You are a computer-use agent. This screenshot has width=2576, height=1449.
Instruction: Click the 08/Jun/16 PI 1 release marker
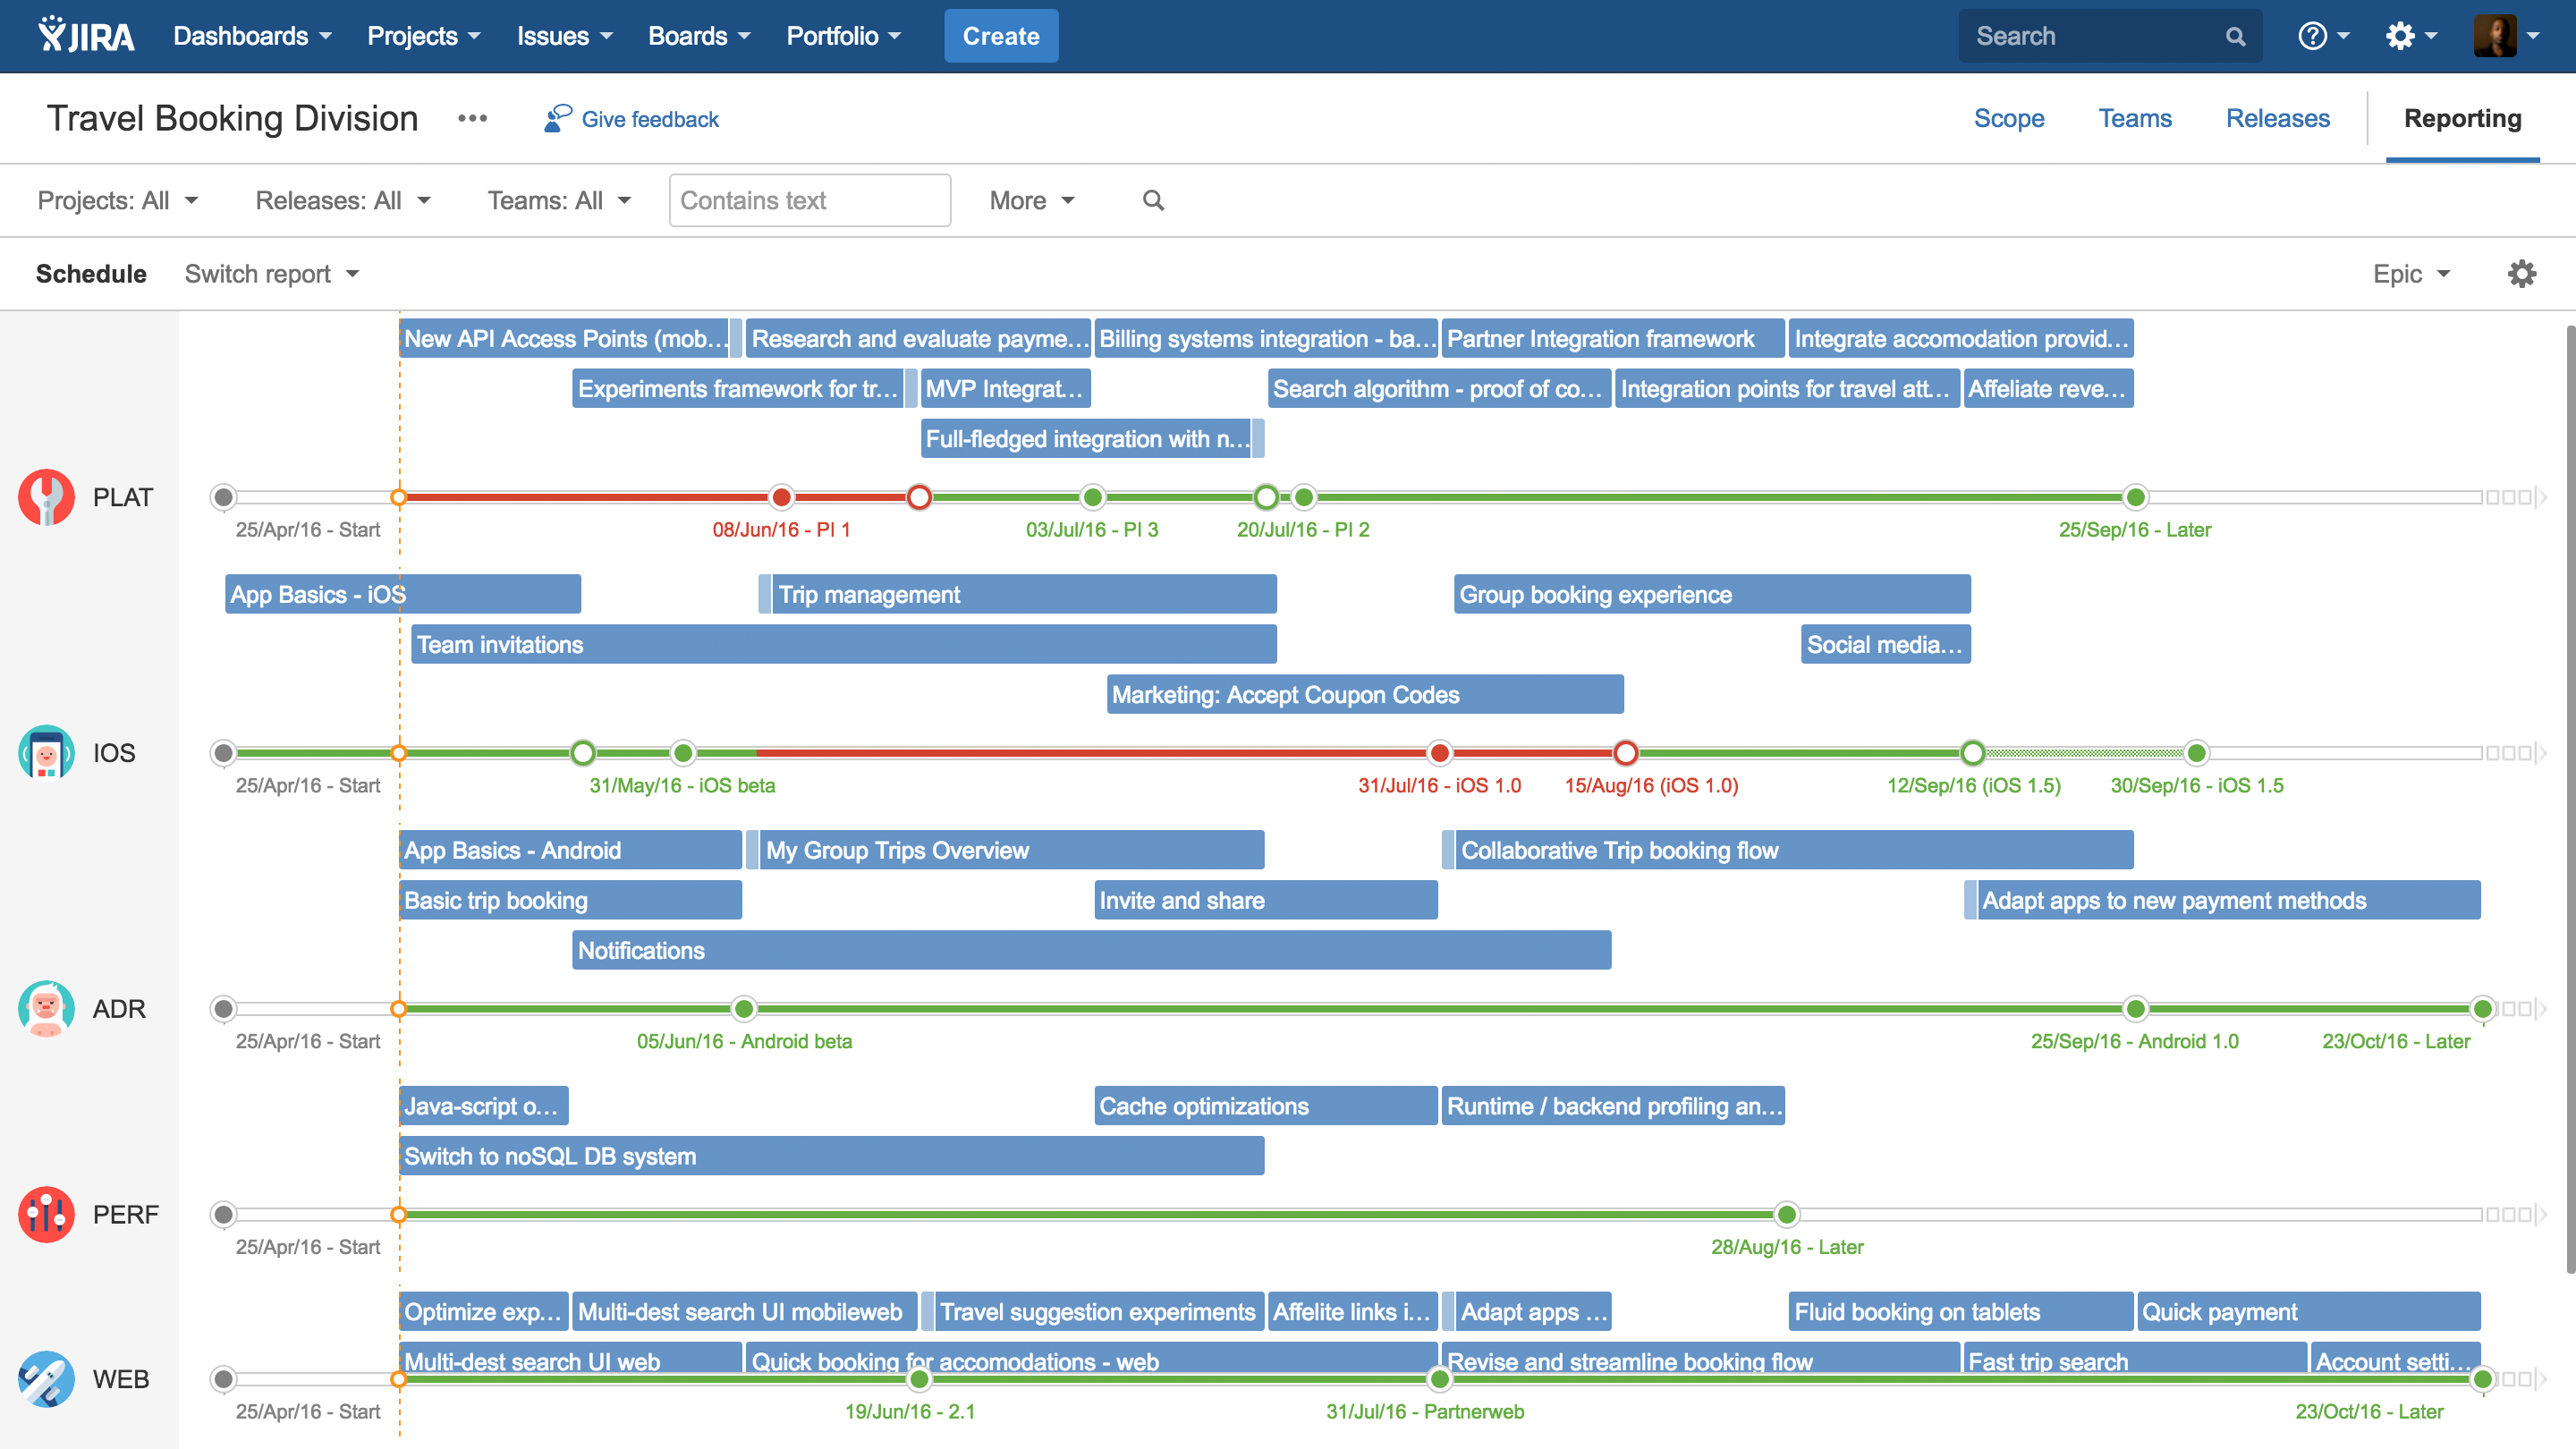point(781,497)
